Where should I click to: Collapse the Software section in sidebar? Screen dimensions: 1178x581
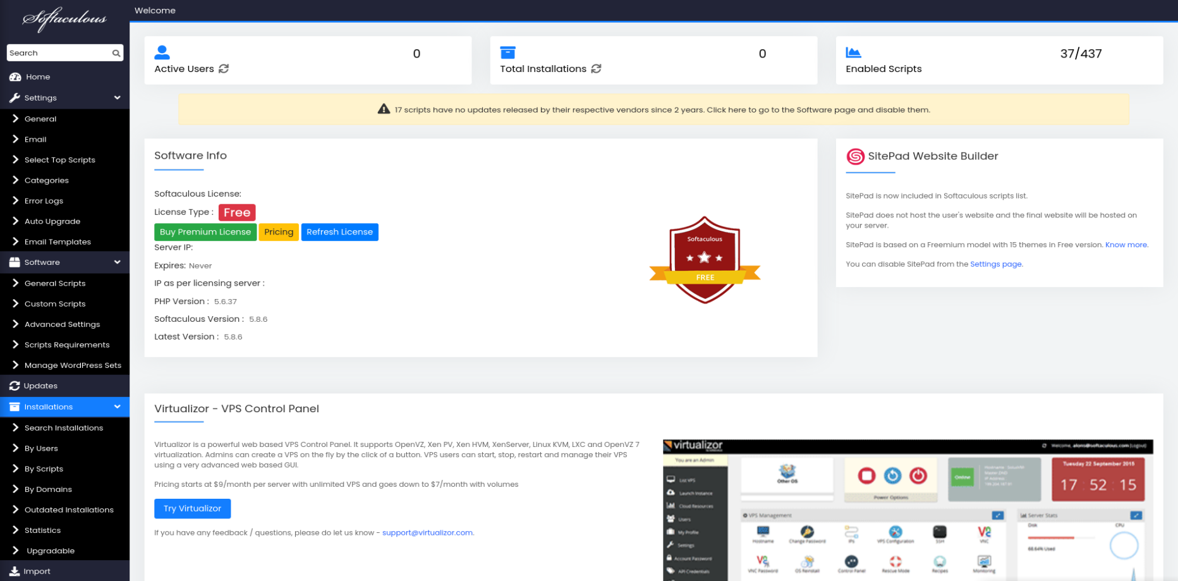pos(117,262)
